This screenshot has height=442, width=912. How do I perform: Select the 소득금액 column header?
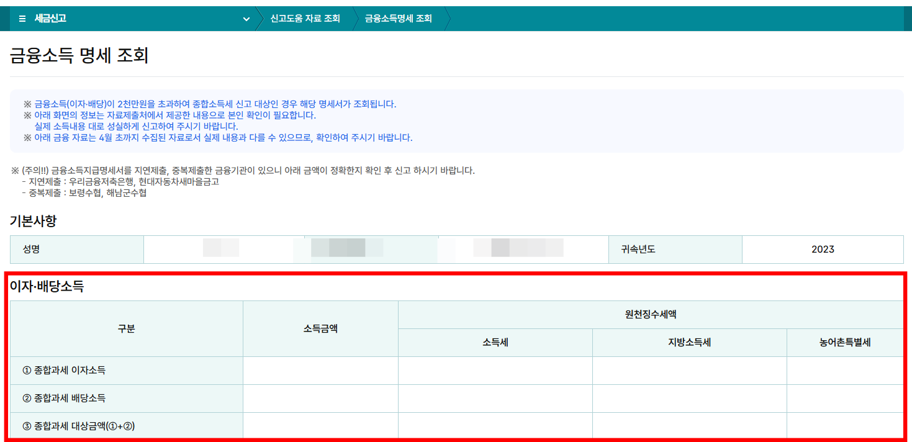(320, 329)
